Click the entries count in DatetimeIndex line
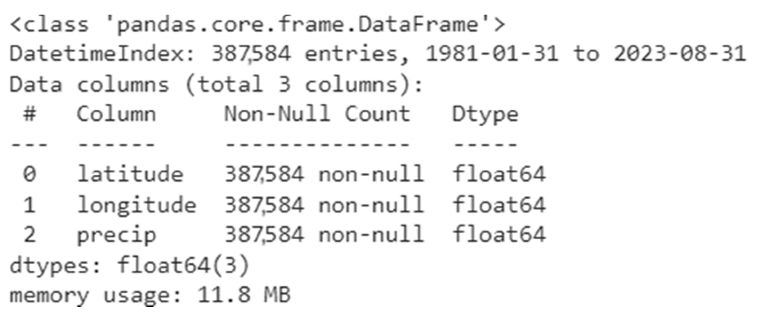The height and width of the screenshot is (314, 758). pyautogui.click(x=251, y=54)
